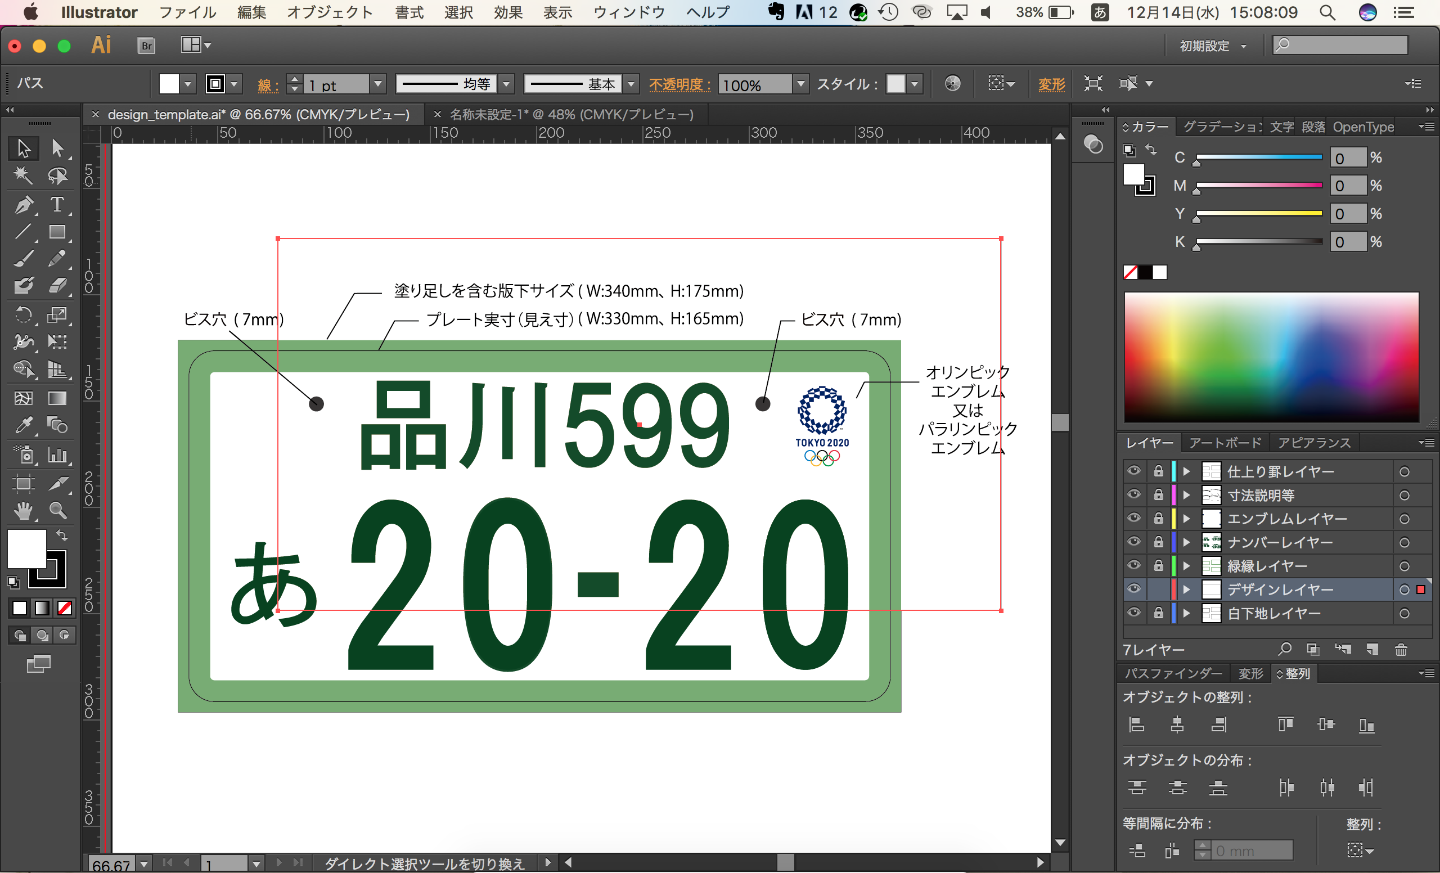
Task: Select the Line Segment tool
Action: (24, 232)
